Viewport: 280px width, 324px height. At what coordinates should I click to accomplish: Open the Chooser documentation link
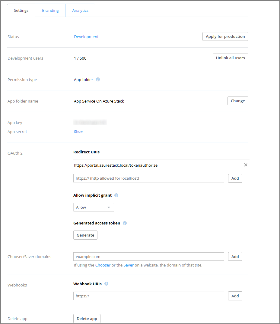point(103,265)
